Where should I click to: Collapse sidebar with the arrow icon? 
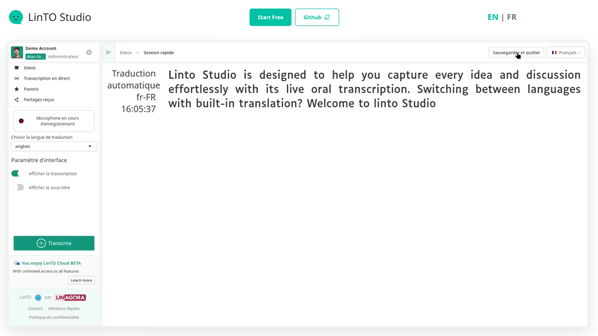click(x=109, y=52)
